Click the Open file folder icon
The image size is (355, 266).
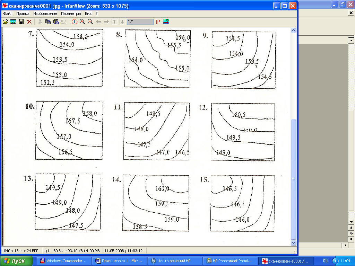click(5, 22)
